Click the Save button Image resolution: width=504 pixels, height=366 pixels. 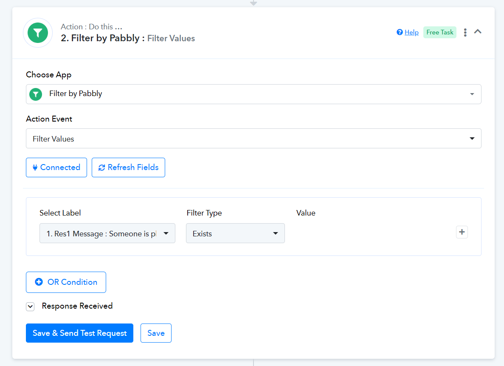coord(156,333)
